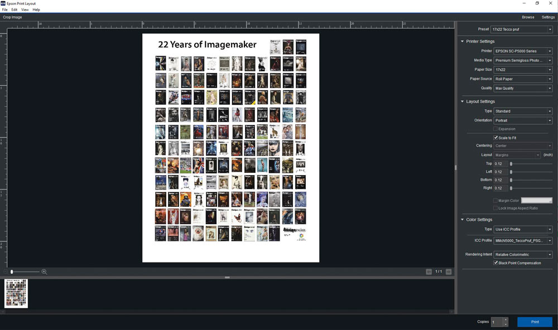Open the Orientation dropdown

tap(523, 120)
